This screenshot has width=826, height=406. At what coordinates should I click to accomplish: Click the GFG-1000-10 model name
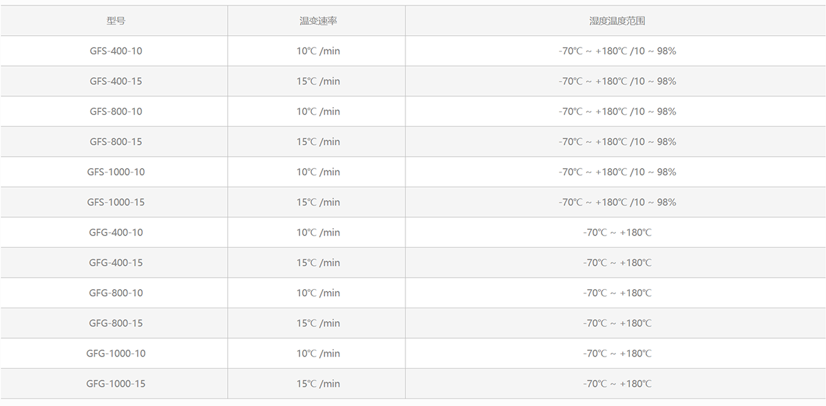coord(116,353)
